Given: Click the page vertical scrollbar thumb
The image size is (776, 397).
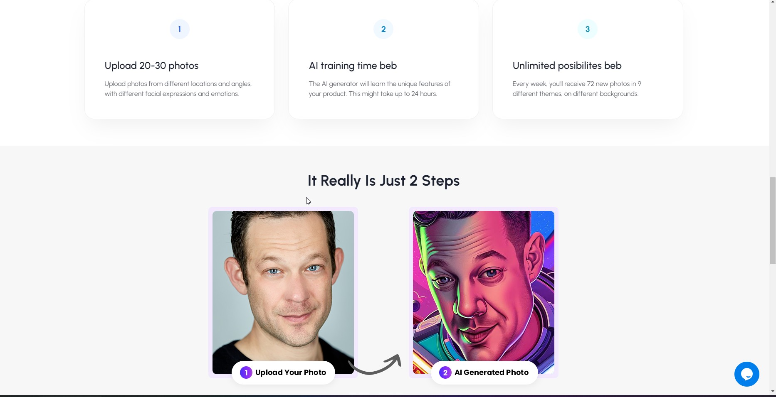Looking at the screenshot, I should pyautogui.click(x=773, y=221).
